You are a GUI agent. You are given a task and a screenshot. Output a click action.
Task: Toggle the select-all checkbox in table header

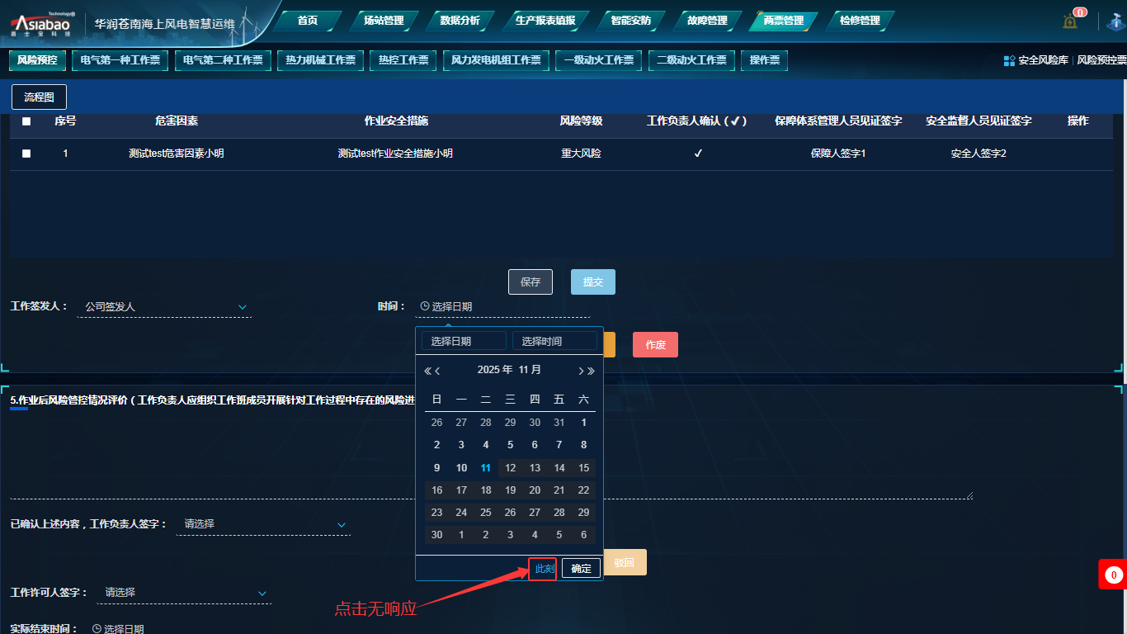[x=26, y=121]
